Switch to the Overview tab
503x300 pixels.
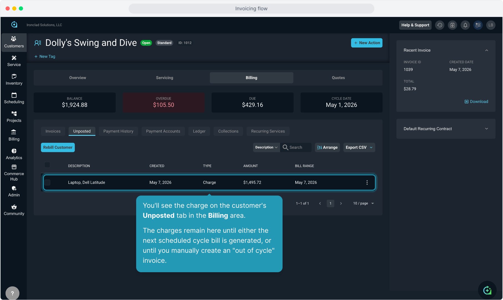coord(78,78)
